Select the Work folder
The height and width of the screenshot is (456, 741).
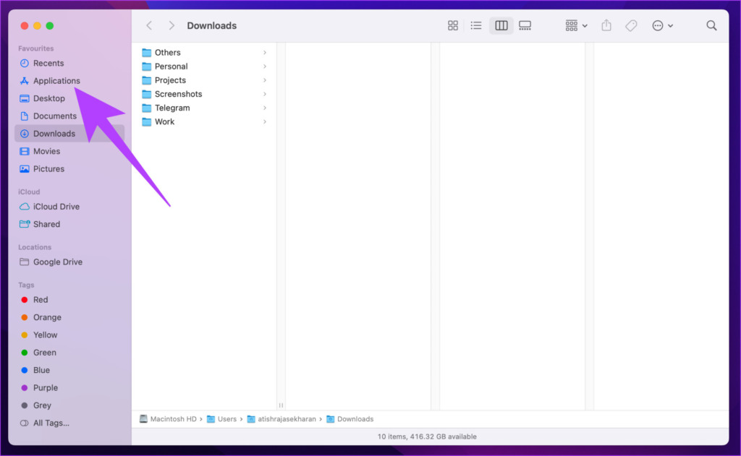tap(205, 122)
